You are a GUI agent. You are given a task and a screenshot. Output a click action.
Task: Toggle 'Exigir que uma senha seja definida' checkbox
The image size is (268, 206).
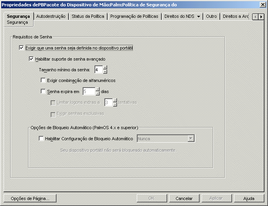pyautogui.click(x=21, y=48)
